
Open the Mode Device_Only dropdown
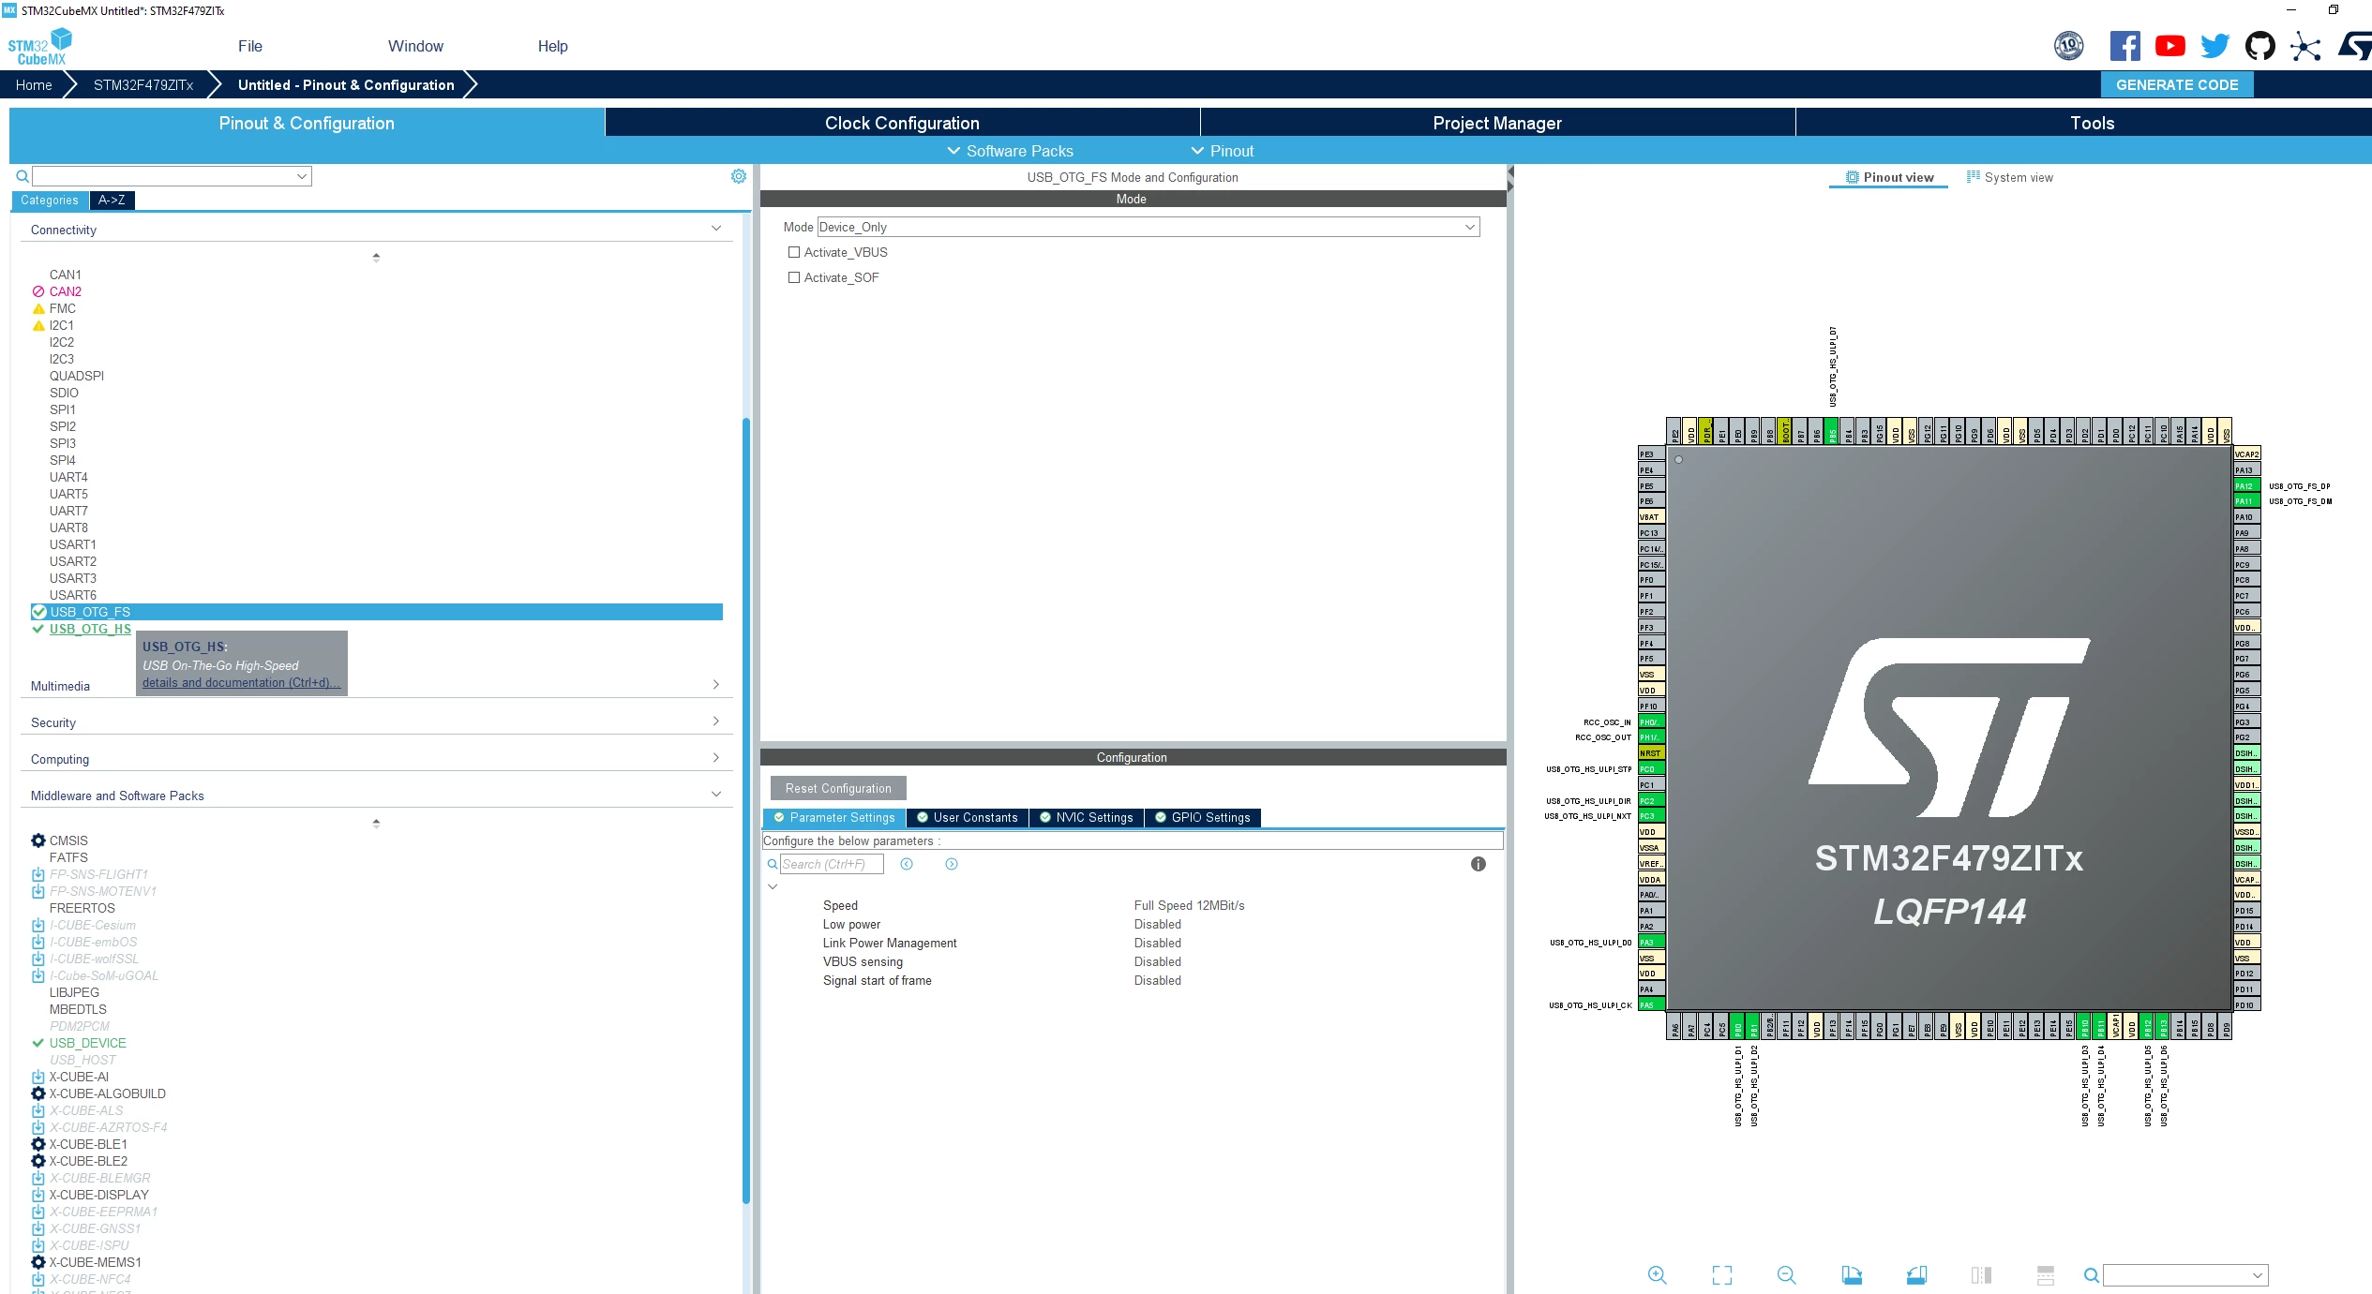1148,227
